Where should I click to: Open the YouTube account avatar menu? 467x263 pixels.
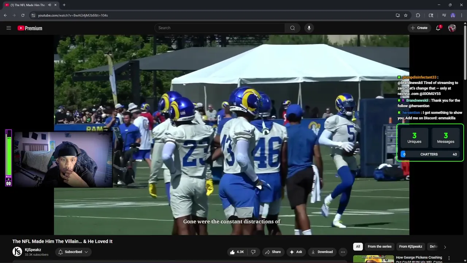pyautogui.click(x=452, y=28)
